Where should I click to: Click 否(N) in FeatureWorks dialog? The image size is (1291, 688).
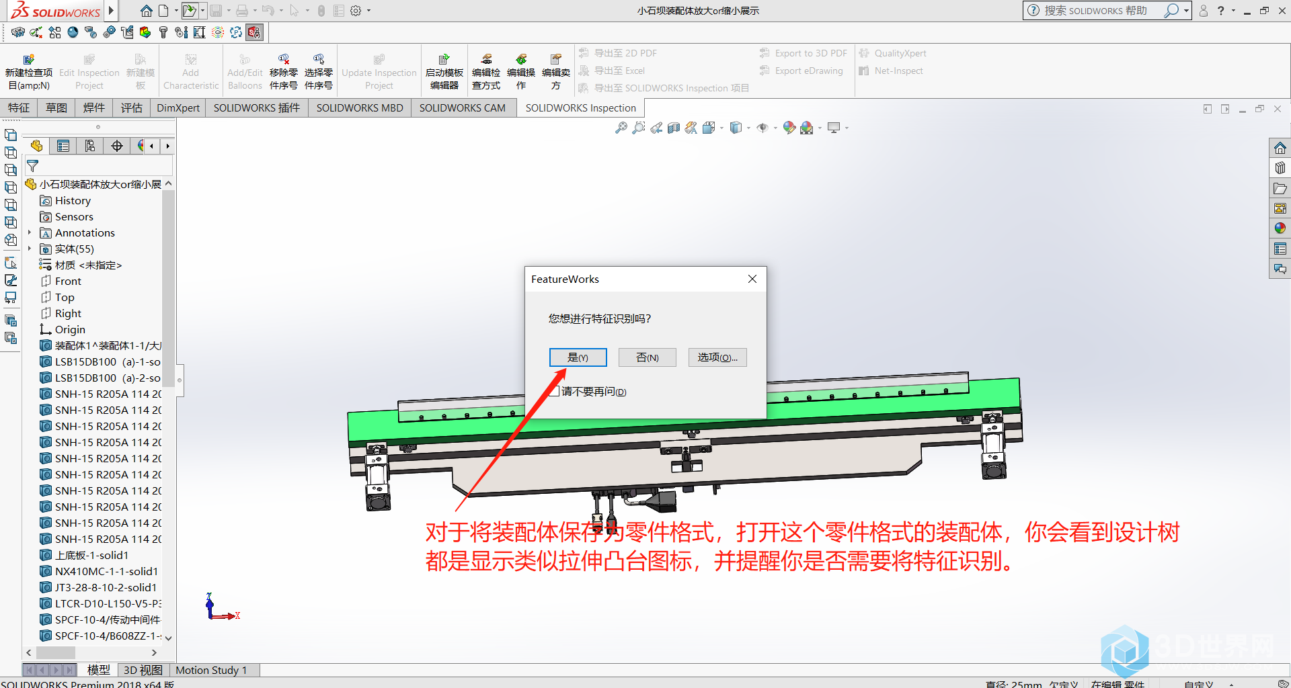(x=648, y=357)
